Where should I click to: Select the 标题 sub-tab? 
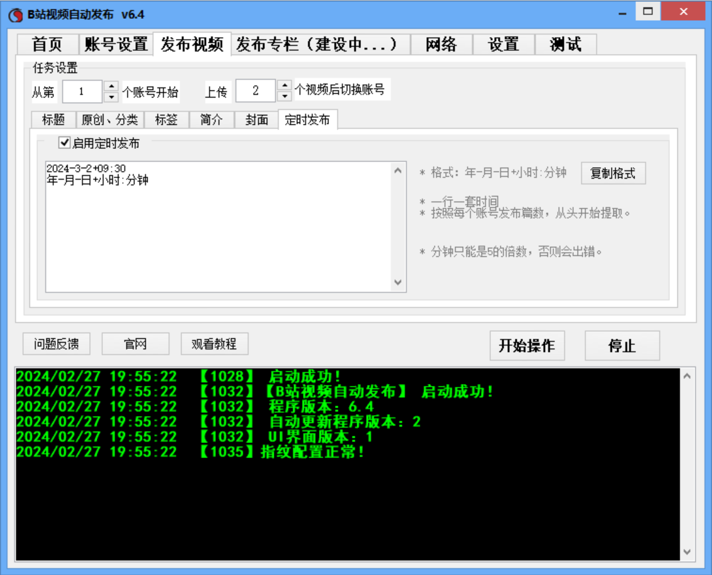(x=53, y=120)
